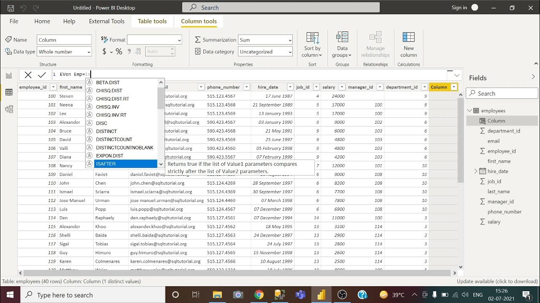The height and width of the screenshot is (303, 540).
Task: Select ISAFTER from the autocomplete list
Action: click(x=121, y=164)
